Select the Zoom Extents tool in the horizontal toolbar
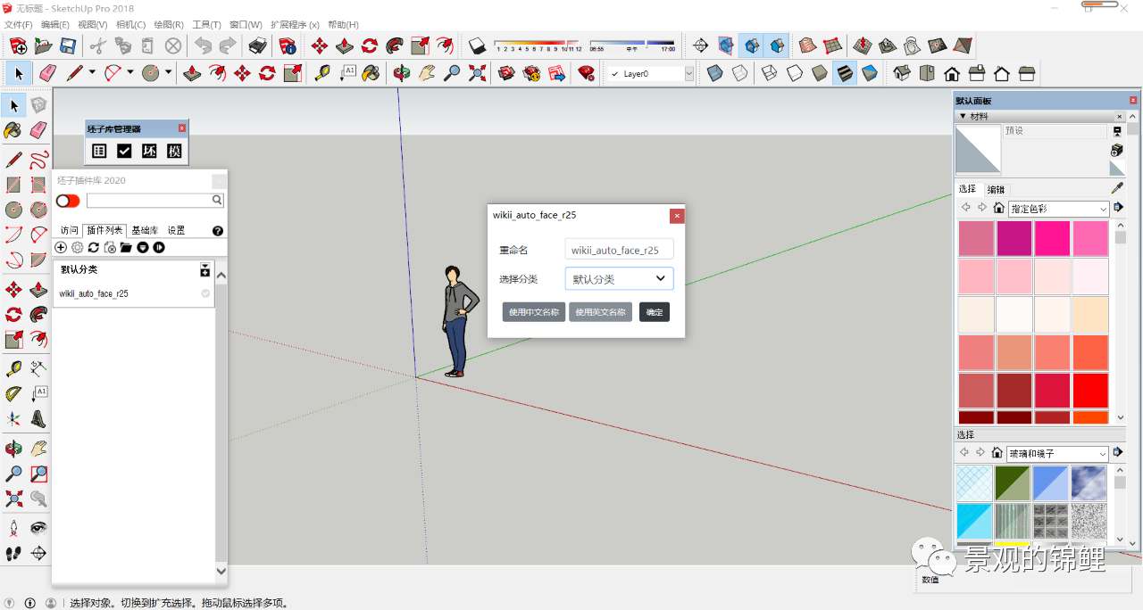 click(x=477, y=73)
